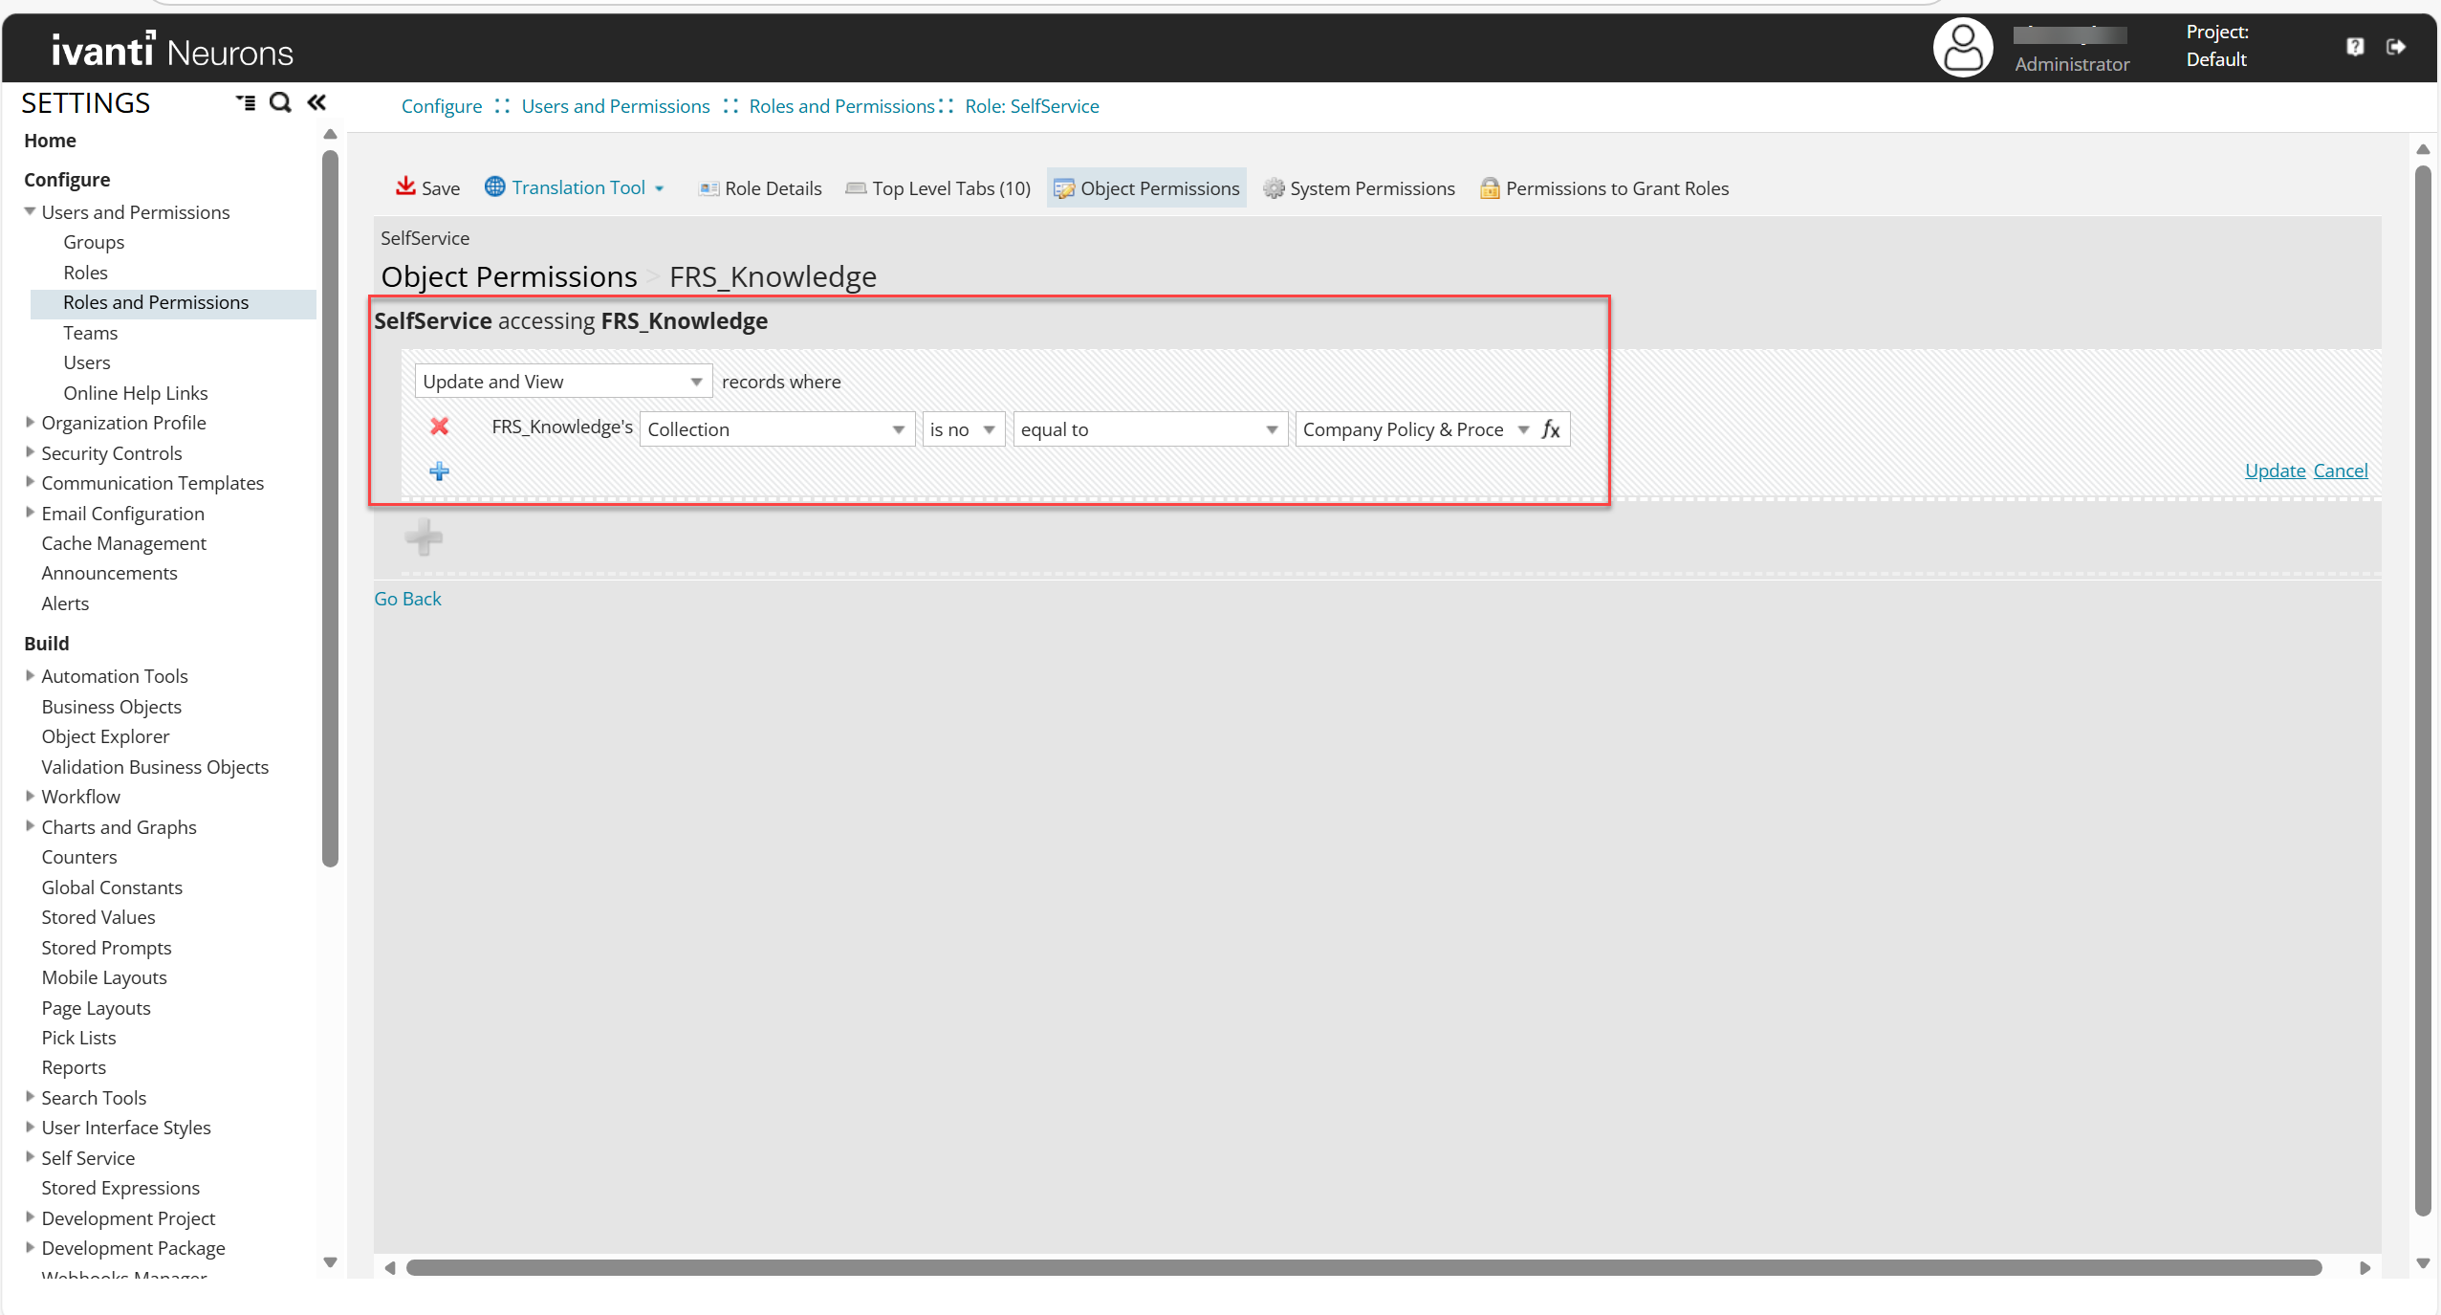
Task: Collapse the Users and Permissions tree node
Action: click(30, 211)
